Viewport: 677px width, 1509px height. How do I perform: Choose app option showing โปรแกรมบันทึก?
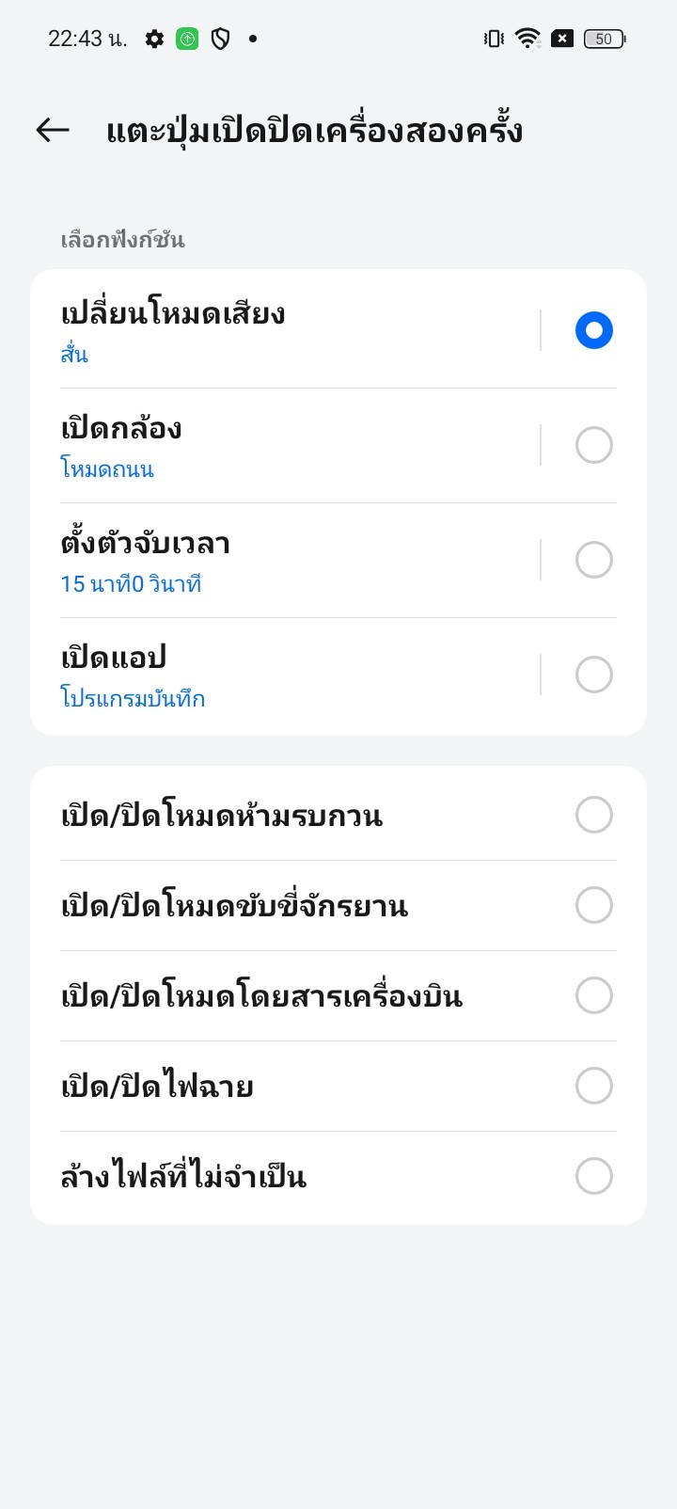point(282,675)
